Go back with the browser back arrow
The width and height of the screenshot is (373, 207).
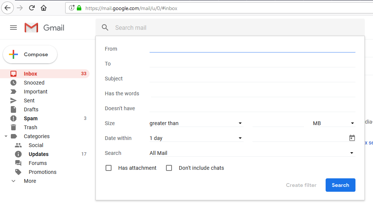coord(7,8)
